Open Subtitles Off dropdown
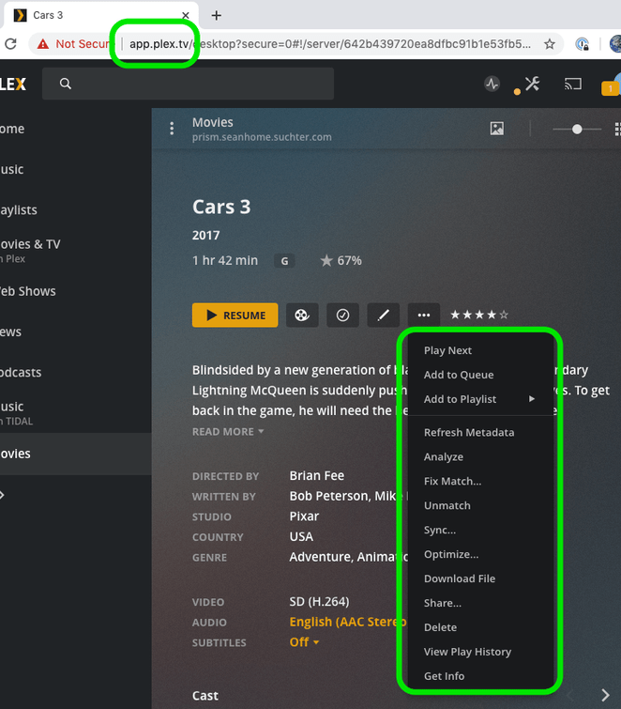 tap(304, 642)
